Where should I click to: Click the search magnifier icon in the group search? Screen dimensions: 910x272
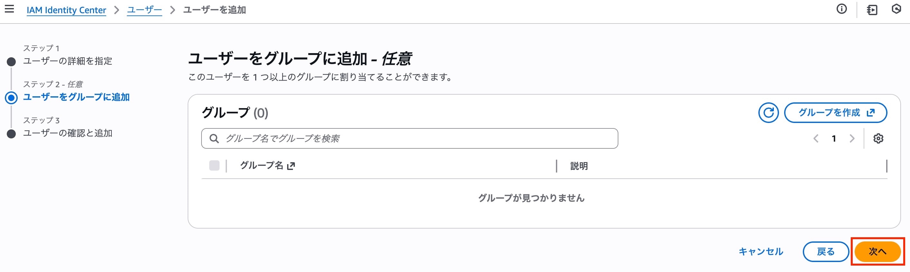click(214, 138)
